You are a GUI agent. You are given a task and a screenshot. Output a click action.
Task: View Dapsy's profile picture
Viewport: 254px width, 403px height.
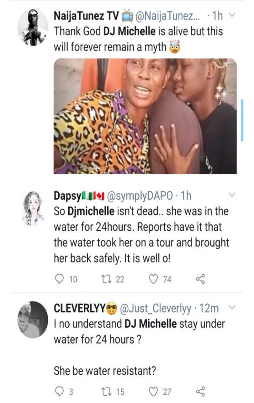pyautogui.click(x=33, y=208)
